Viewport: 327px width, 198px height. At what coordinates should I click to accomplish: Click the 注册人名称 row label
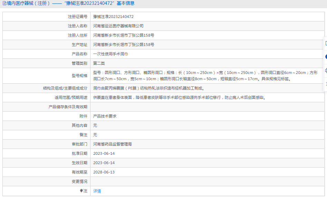78,26
